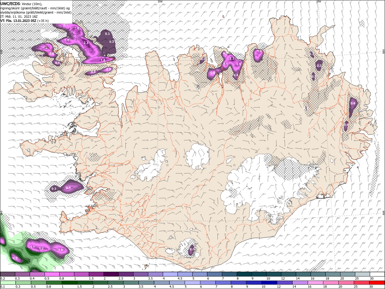
Task: Click the '15W' longitude label
Action: tap(319, 2)
